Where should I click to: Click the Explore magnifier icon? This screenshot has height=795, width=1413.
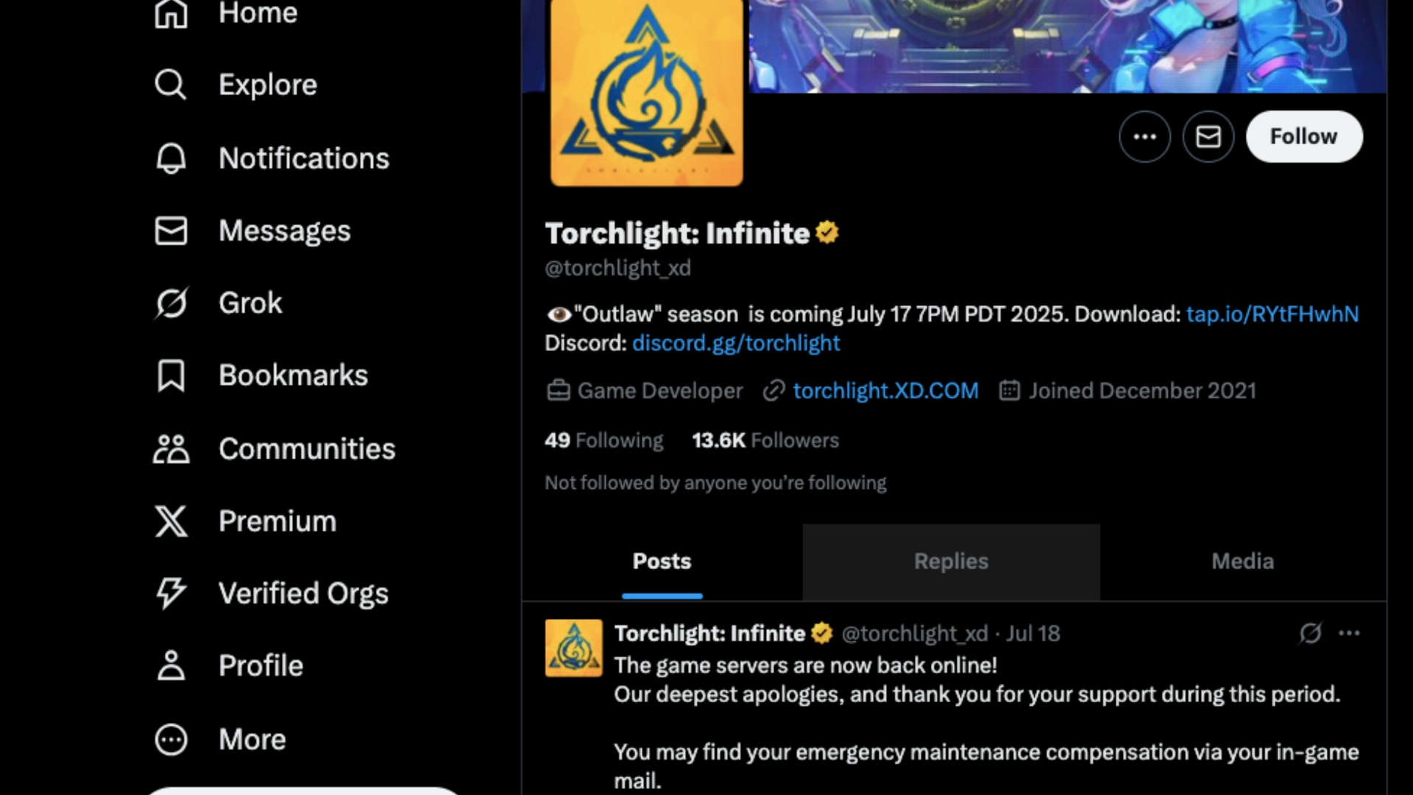(171, 85)
